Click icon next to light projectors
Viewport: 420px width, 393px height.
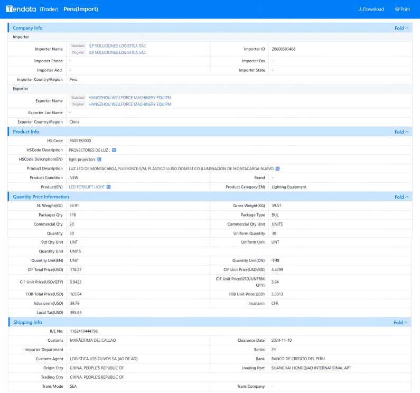[99, 160]
